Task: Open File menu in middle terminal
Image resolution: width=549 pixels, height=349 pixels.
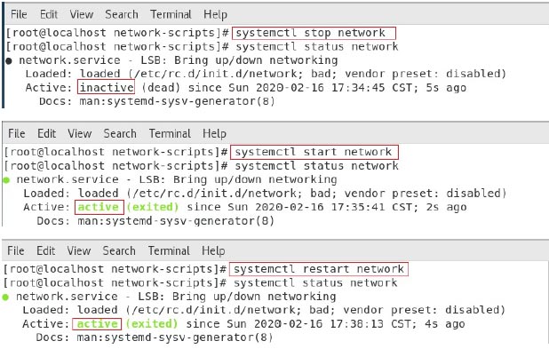Action: (x=17, y=133)
